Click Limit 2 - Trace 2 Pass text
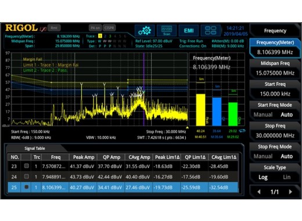The width and height of the screenshot is (302, 221). point(45,70)
